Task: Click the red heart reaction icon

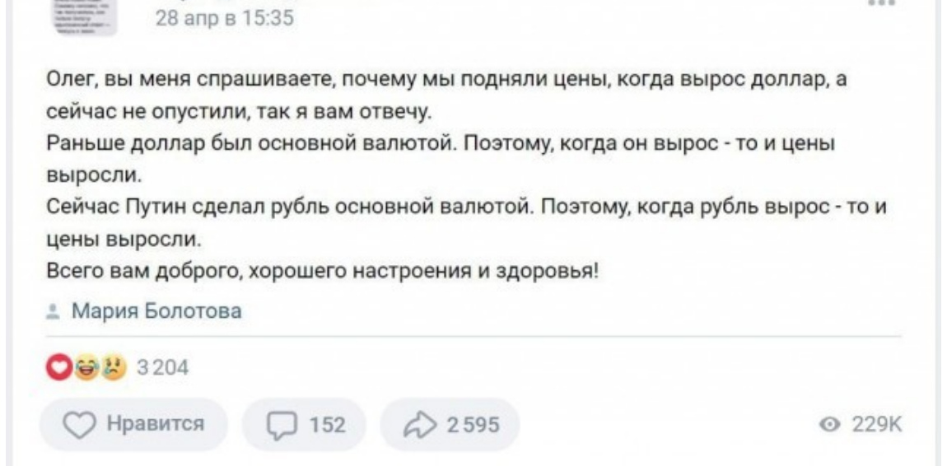Action: click(x=60, y=366)
